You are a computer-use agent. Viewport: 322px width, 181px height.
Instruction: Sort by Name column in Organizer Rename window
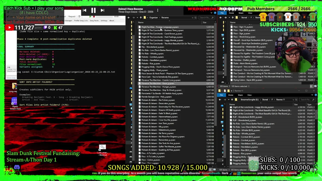coord(141,22)
